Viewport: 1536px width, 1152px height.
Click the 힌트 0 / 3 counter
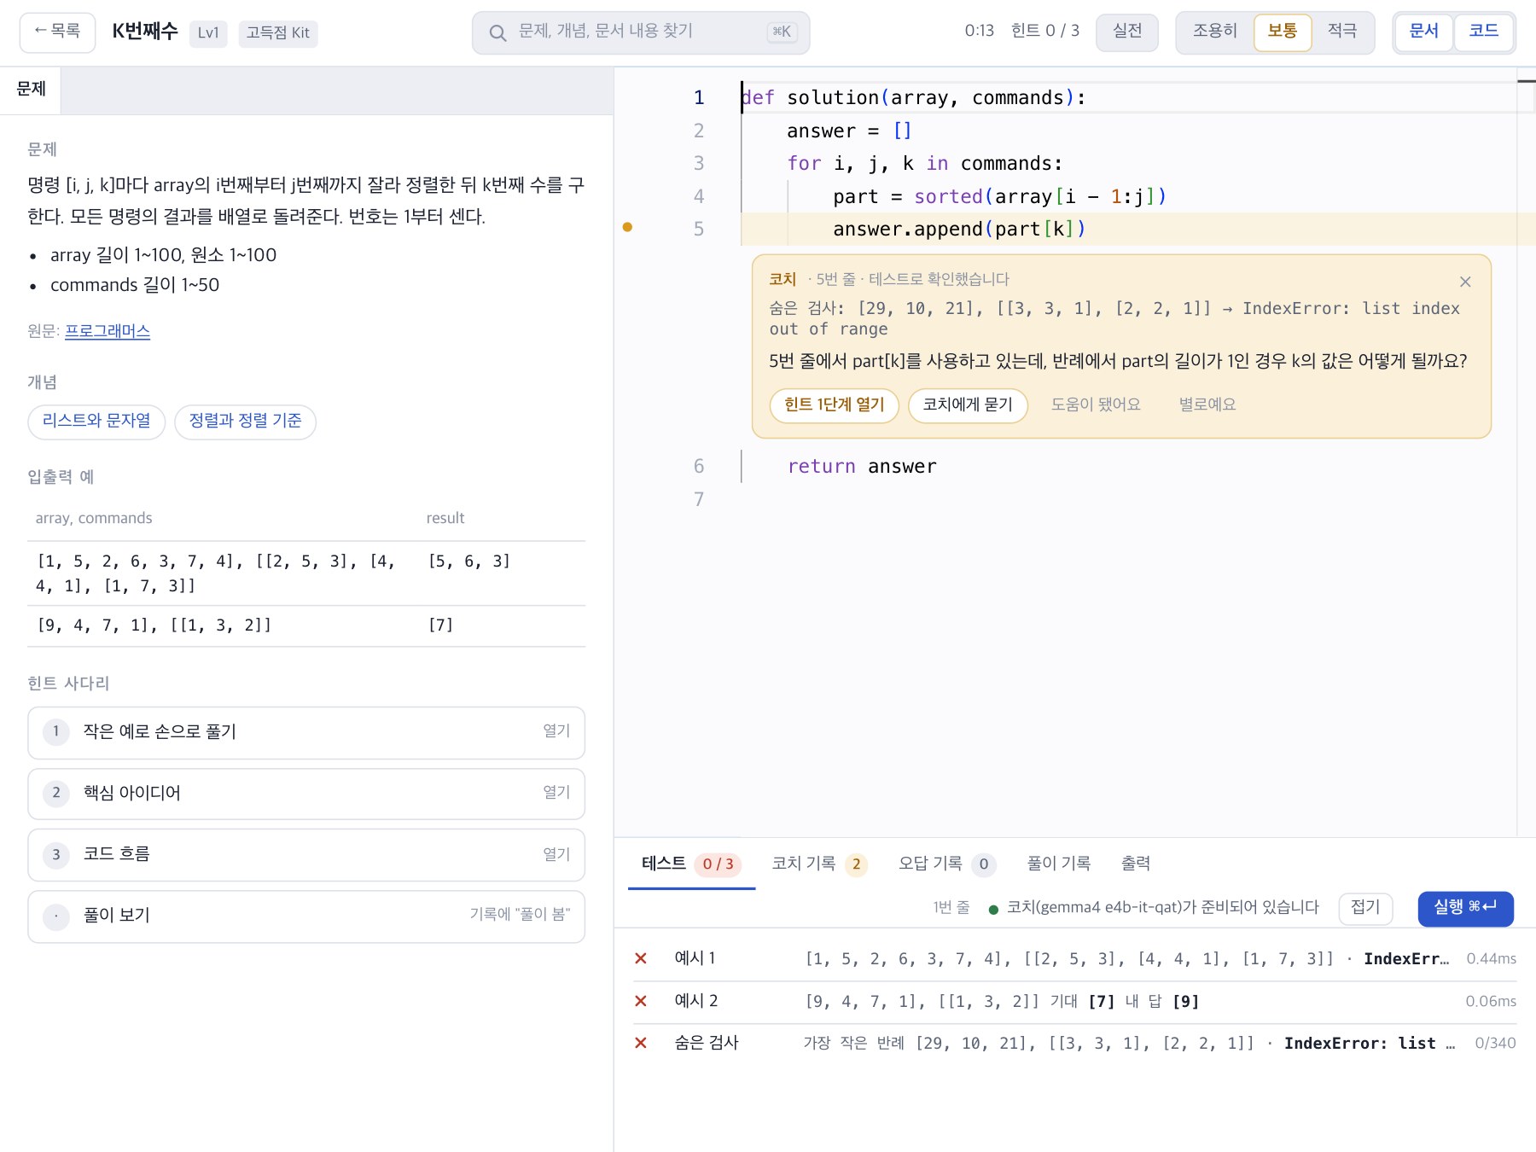1045,32
